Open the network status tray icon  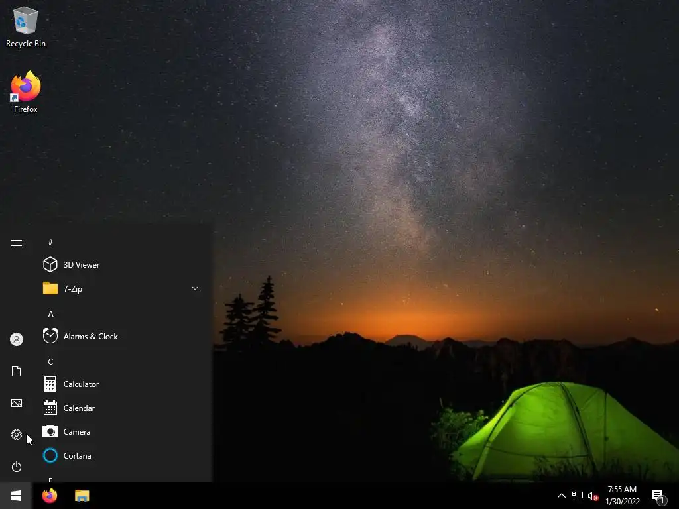coord(578,496)
